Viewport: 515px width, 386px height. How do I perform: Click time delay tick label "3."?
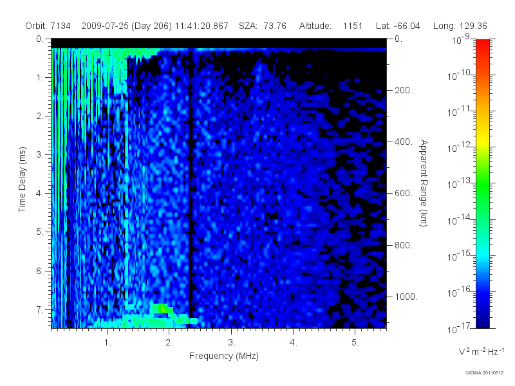(40, 154)
